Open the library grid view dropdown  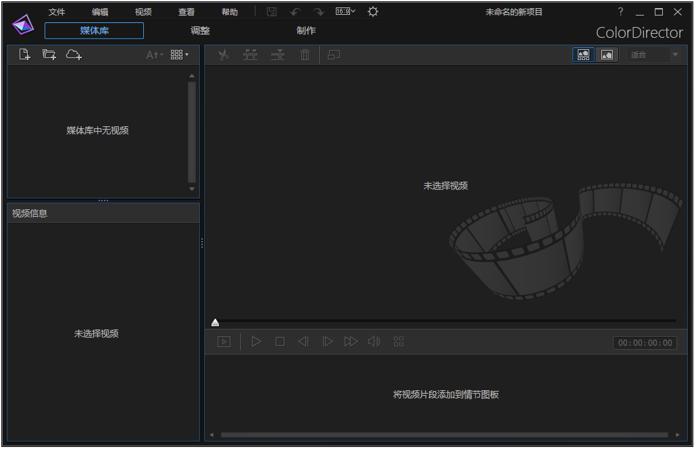(178, 55)
